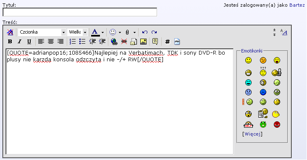Image resolution: width=307 pixels, height=160 pixels.
Task: Toggle bold formatting
Action: point(10,42)
